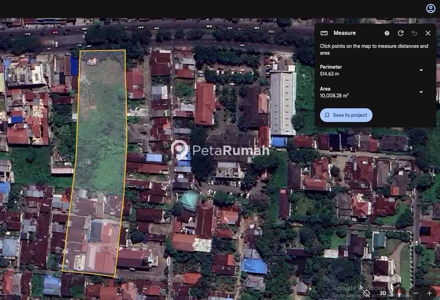This screenshot has width=440, height=300.
Task: Select the top-right corner of the yellow polygon
Action: (125, 50)
